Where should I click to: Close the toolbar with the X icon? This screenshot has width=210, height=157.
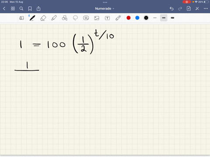(x=197, y=9)
